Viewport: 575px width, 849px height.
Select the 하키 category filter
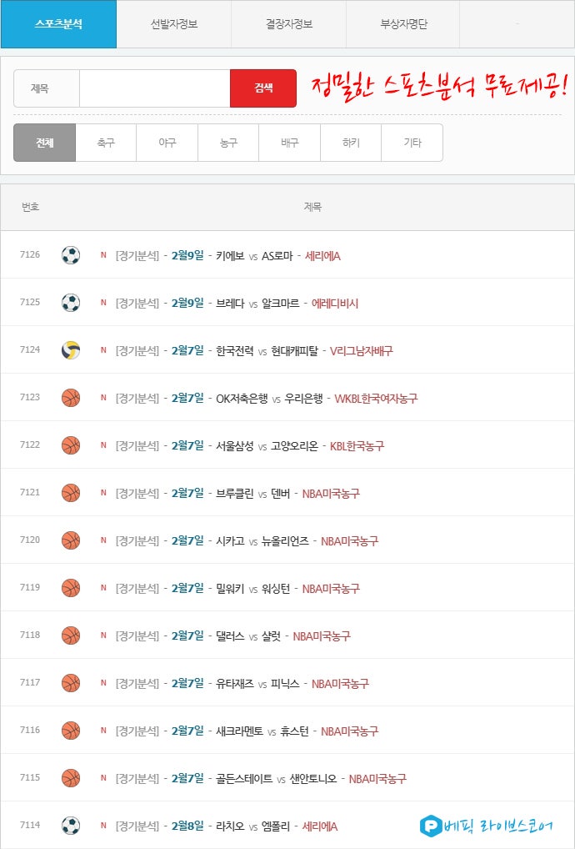point(351,143)
